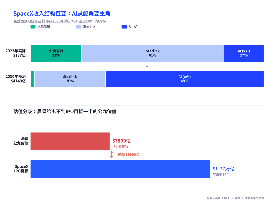Select the thin green 2030 rocket segment
The image size is (271, 207).
(32, 79)
